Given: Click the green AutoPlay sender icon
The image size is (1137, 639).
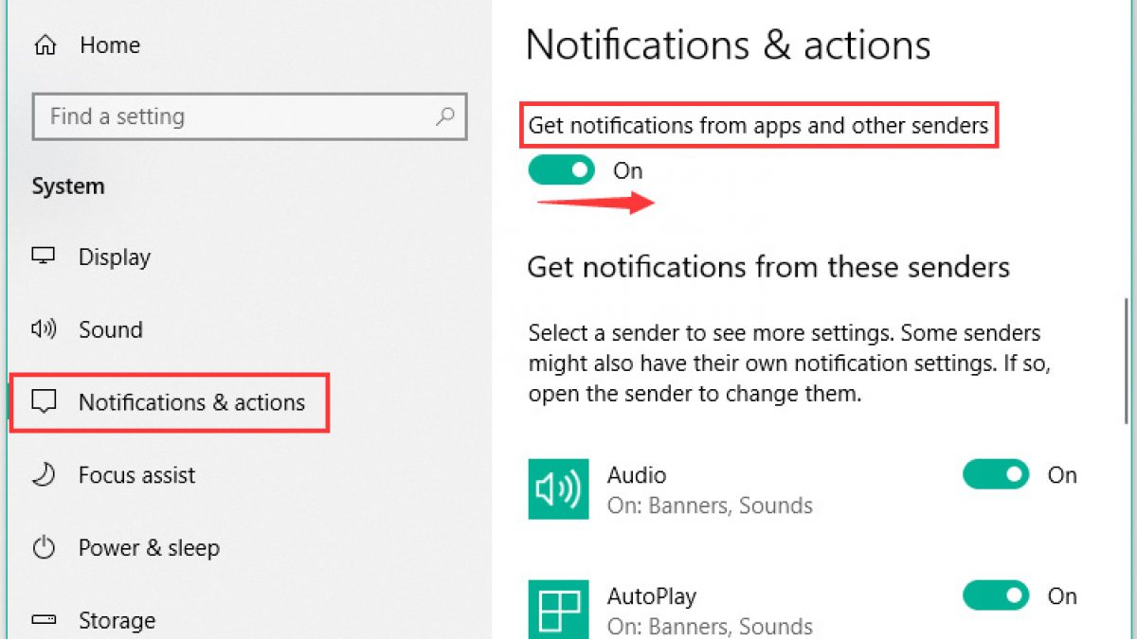Looking at the screenshot, I should click(x=558, y=609).
